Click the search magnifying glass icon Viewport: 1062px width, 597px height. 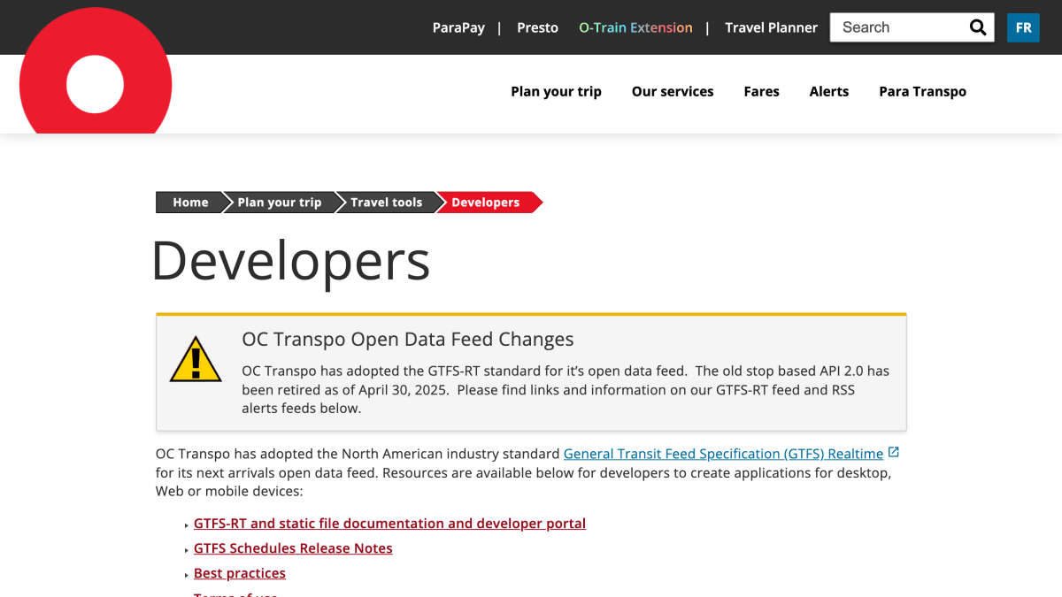tap(978, 27)
